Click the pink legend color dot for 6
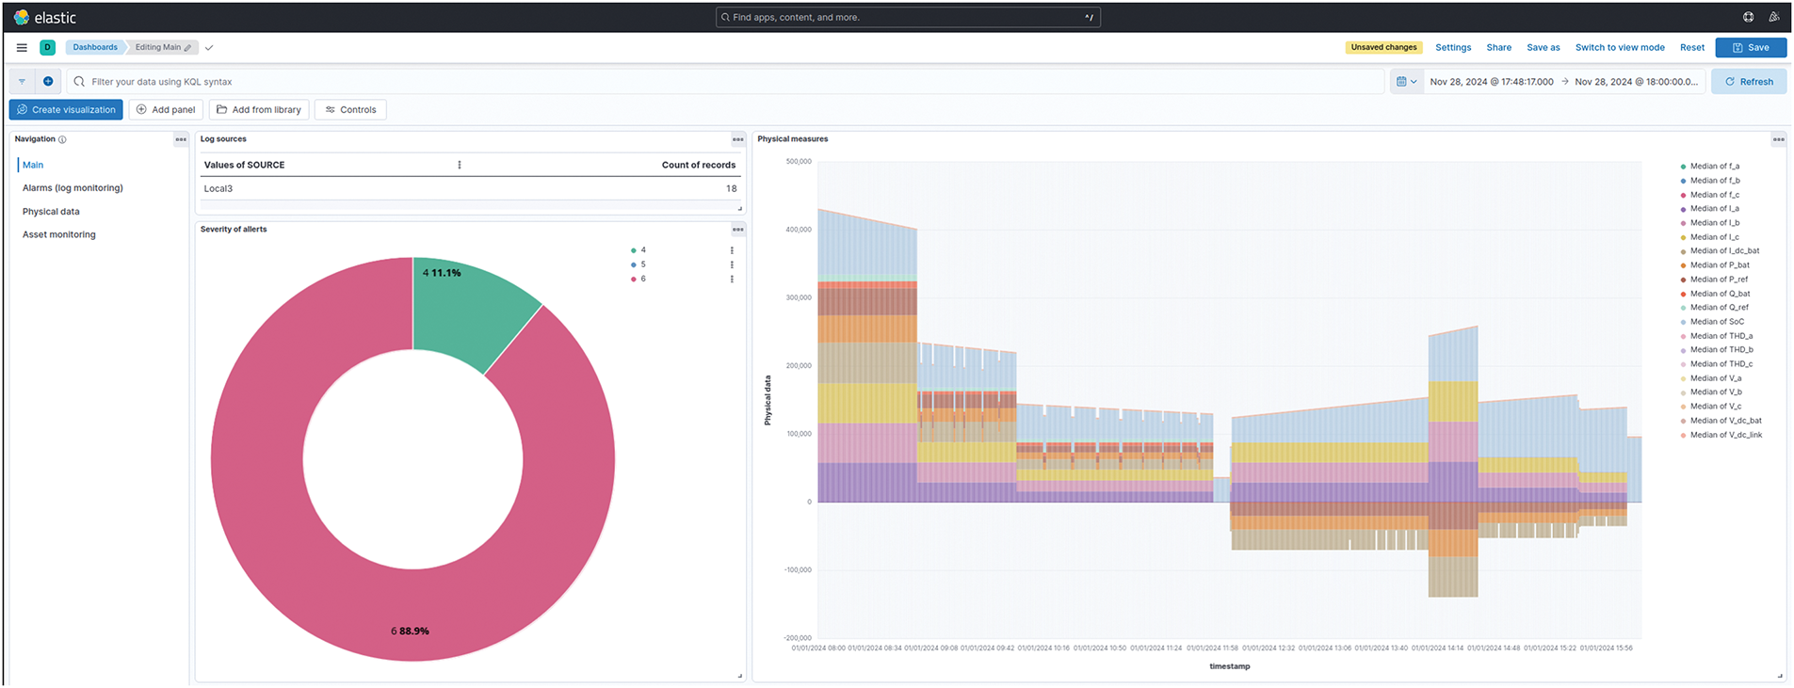The width and height of the screenshot is (1794, 688). pos(633,279)
